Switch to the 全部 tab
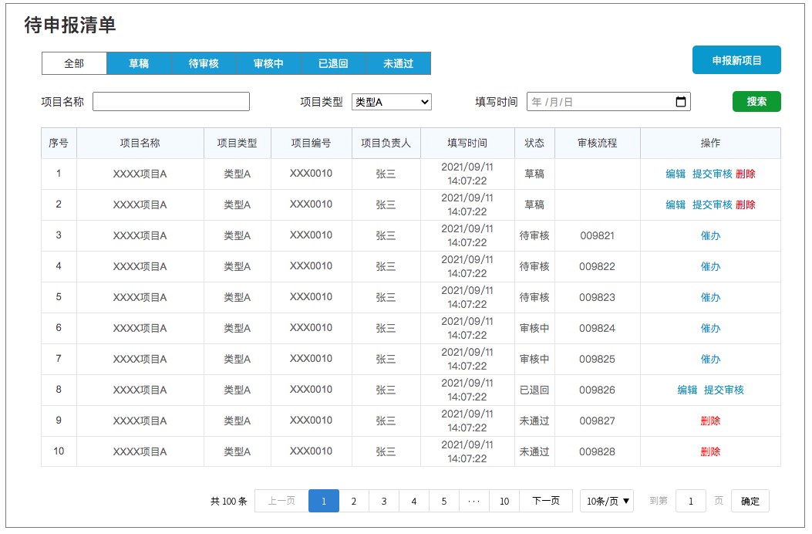 (74, 63)
